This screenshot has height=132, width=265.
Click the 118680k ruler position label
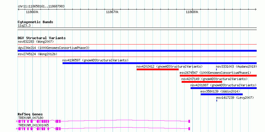click(x=192, y=12)
